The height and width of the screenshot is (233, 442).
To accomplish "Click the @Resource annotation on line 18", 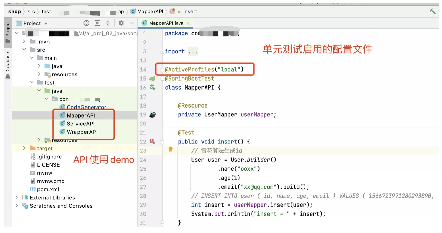I will [193, 106].
